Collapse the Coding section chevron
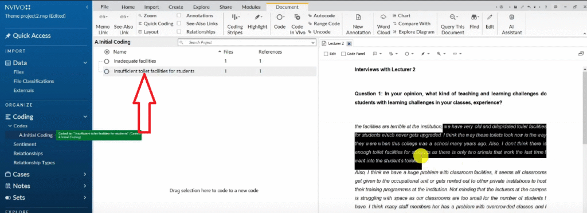 click(85, 116)
